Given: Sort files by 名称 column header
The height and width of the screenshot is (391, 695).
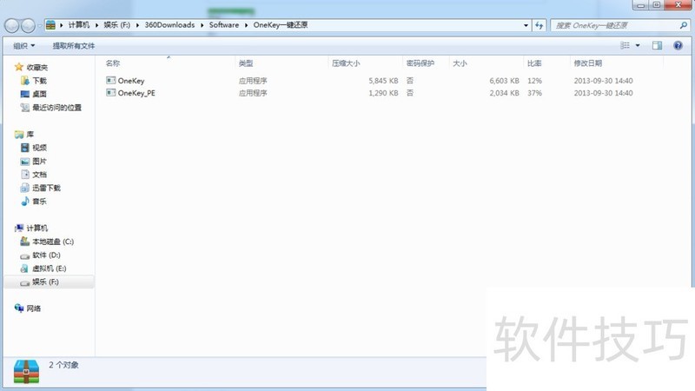Looking at the screenshot, I should coord(113,63).
